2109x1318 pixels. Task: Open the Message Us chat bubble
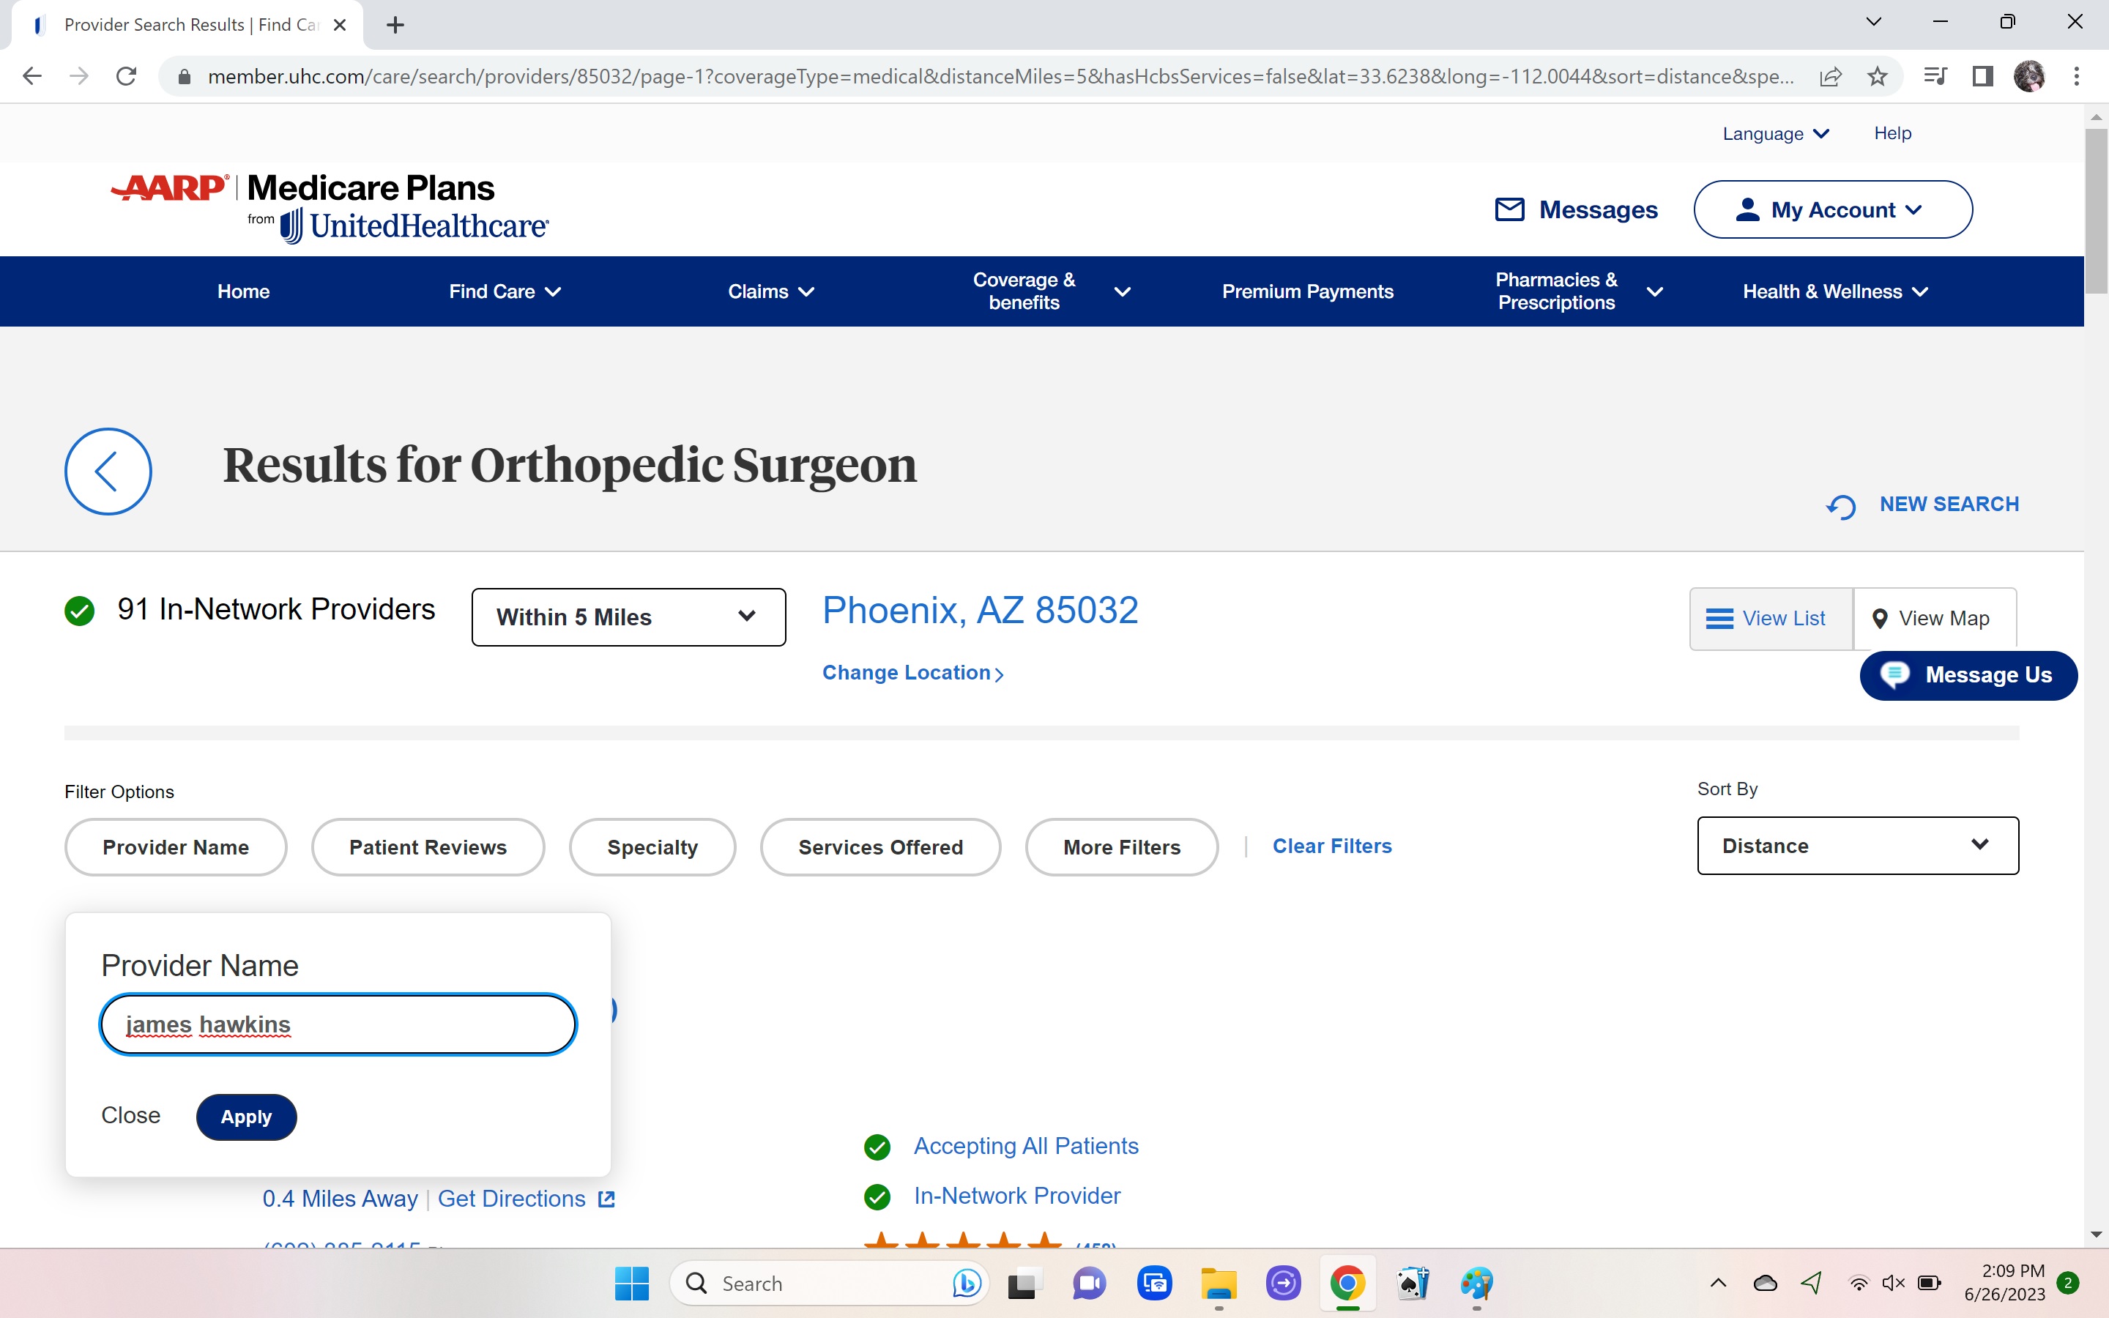point(1897,674)
